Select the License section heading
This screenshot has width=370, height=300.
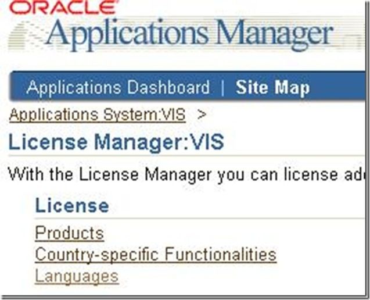point(72,205)
